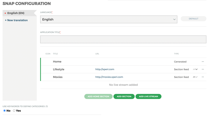Click the Add Live Stream button
This screenshot has width=210, height=117.
coord(148,96)
